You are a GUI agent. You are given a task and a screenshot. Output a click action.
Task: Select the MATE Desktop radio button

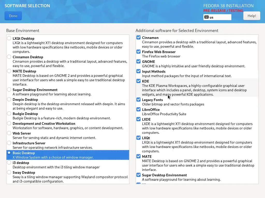[x=9, y=71]
